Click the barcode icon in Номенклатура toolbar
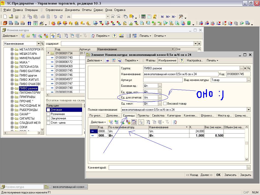 click(122, 36)
